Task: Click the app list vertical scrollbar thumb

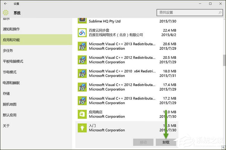Action: pos(224,60)
